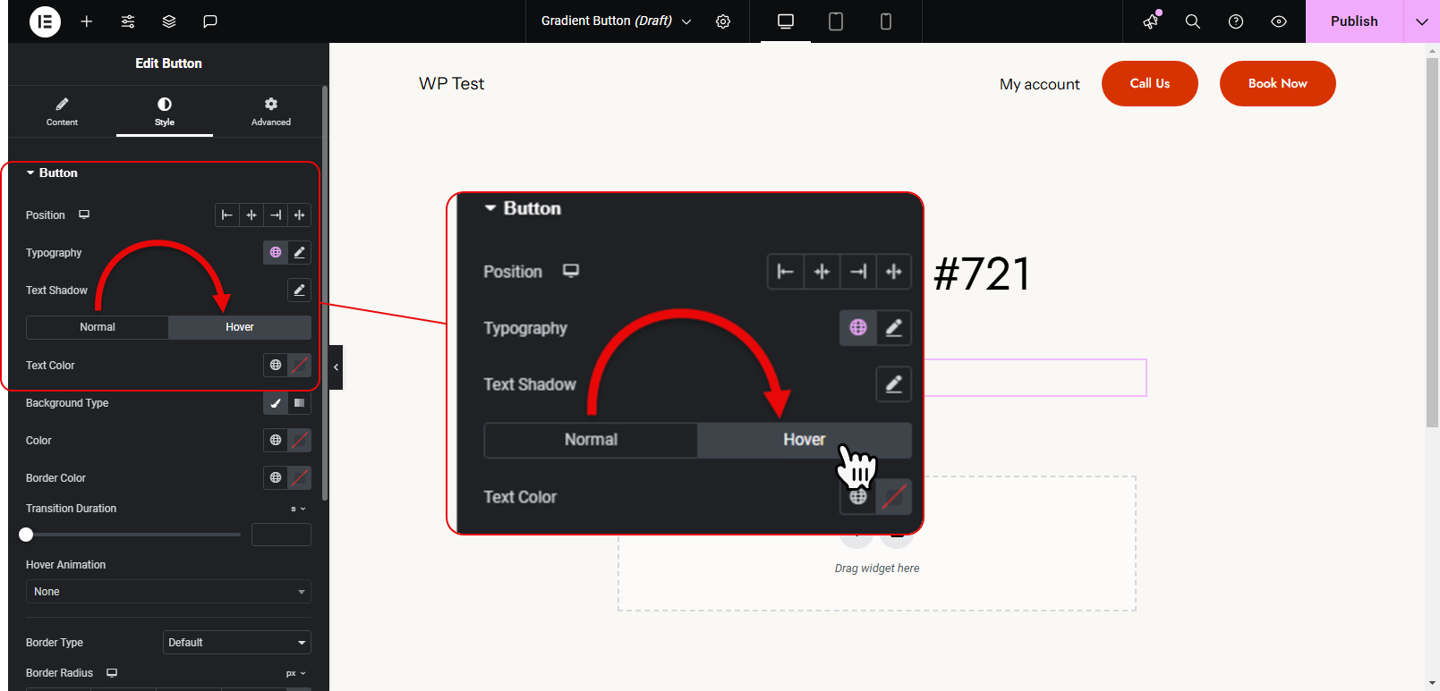Click WP Test site title
This screenshot has height=691, width=1440.
(x=451, y=84)
